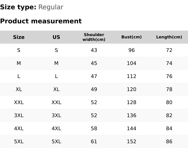Click the "Size" column header
The image size is (188, 148).
[x=19, y=37]
